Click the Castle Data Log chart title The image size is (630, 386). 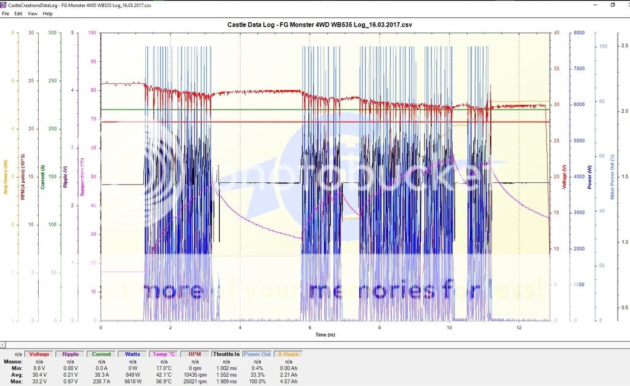coord(320,23)
